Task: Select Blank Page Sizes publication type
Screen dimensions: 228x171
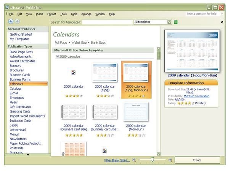Action: (21, 52)
